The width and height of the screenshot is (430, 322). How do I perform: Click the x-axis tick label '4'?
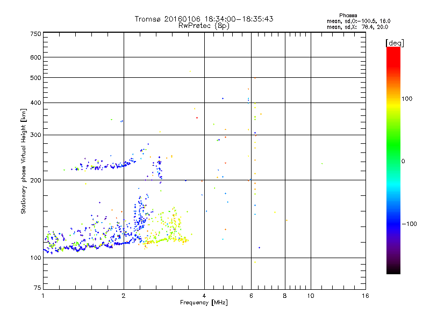[204, 296]
